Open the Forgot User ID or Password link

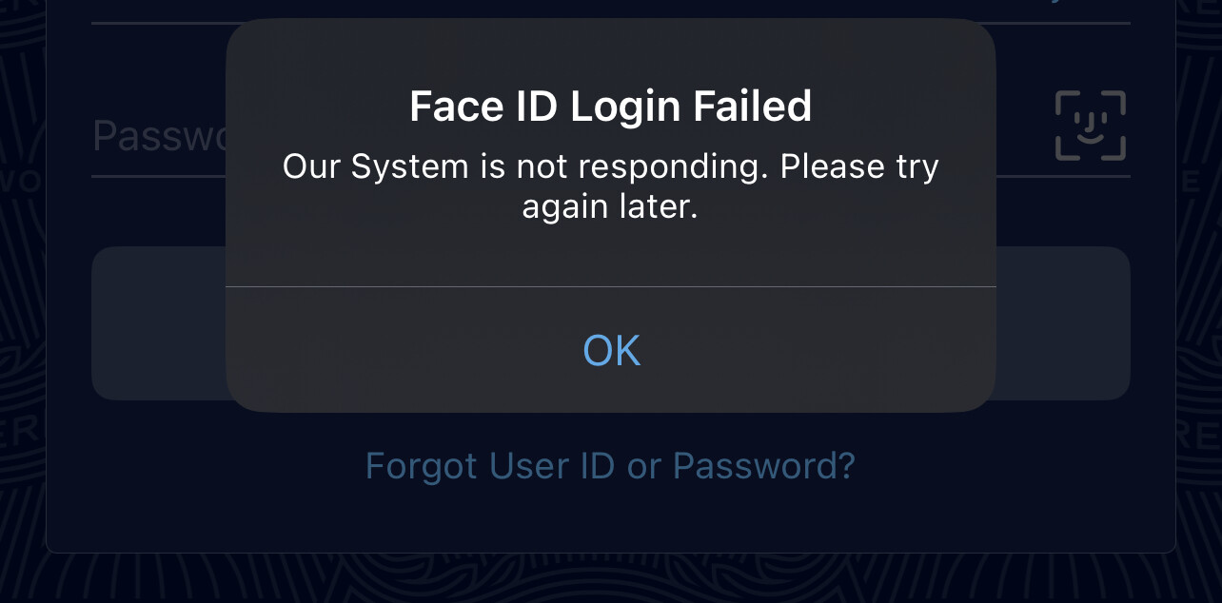coord(611,466)
